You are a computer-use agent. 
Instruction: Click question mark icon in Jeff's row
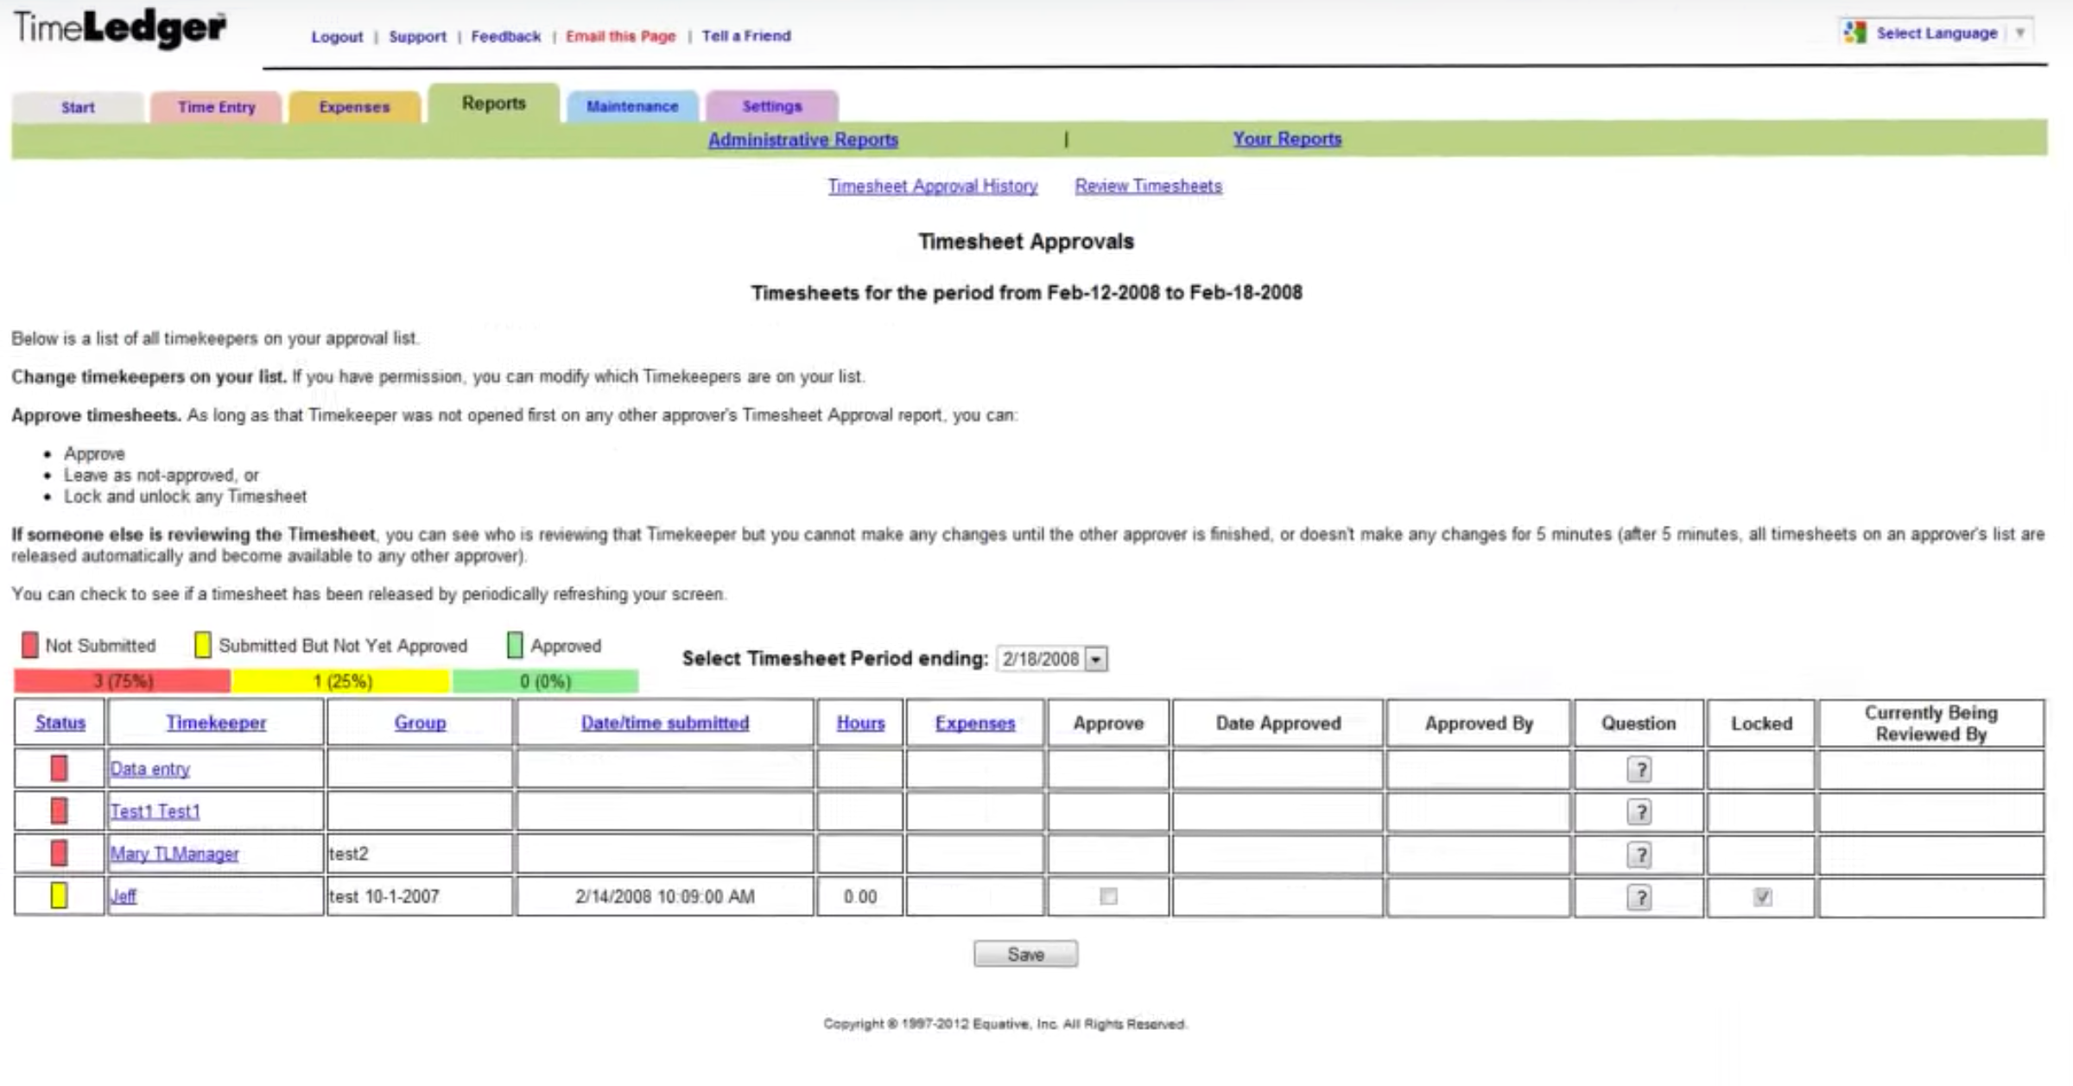point(1639,897)
